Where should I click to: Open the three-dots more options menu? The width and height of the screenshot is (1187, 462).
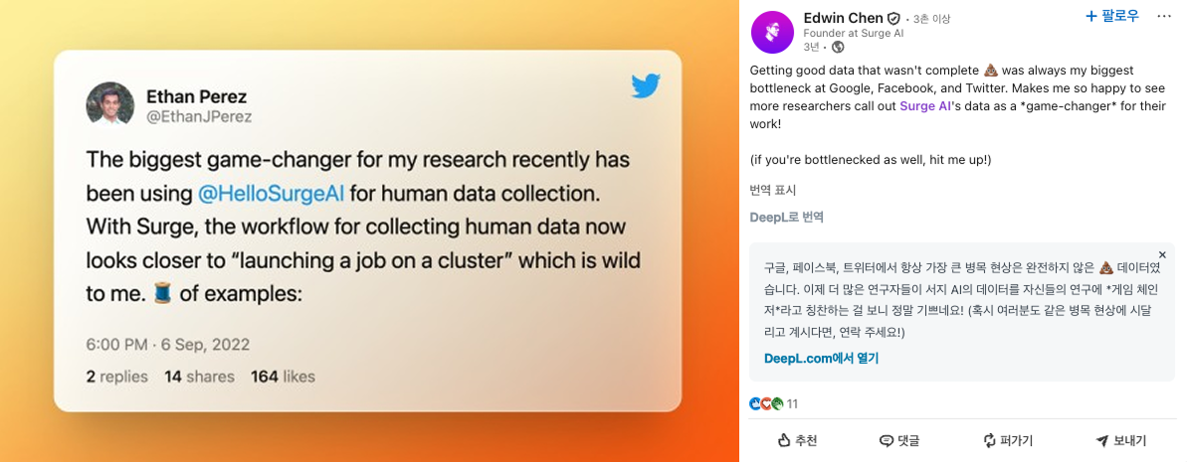(1164, 17)
